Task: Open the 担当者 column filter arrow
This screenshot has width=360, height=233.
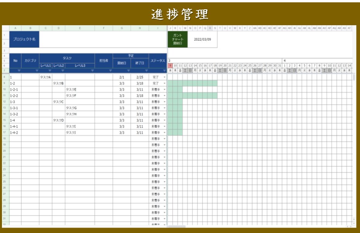Action: tap(111, 71)
